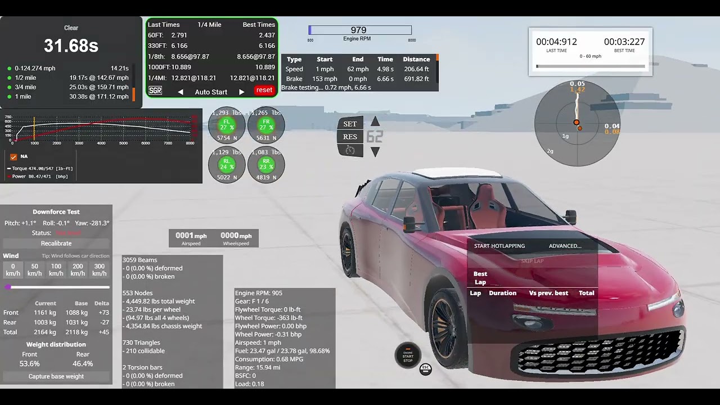Viewport: 720px width, 405px height.
Task: Click the Airspeed 0001 mph readout
Action: point(191,238)
